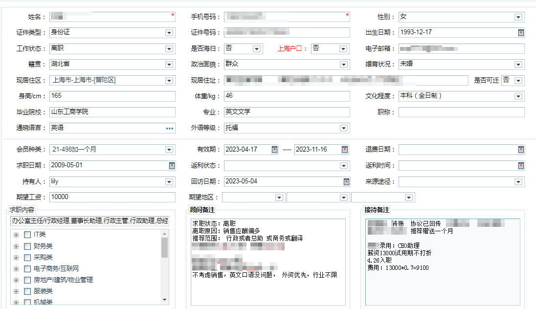Open the 文化程度 dropdown
Viewport: 536px width, 309px height.
[518, 96]
